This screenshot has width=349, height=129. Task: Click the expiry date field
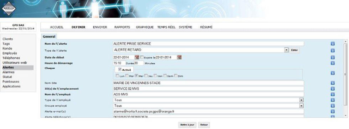coord(166,57)
